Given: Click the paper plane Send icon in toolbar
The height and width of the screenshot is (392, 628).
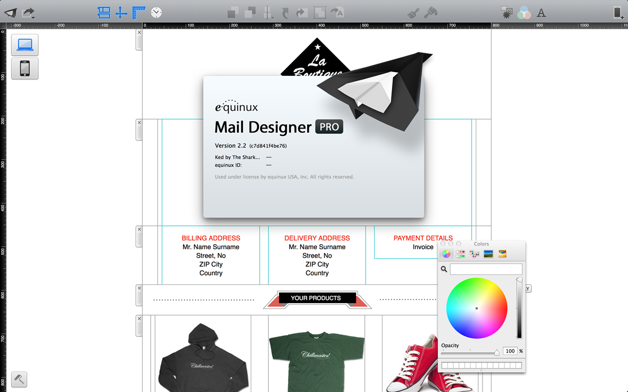Looking at the screenshot, I should pos(10,12).
